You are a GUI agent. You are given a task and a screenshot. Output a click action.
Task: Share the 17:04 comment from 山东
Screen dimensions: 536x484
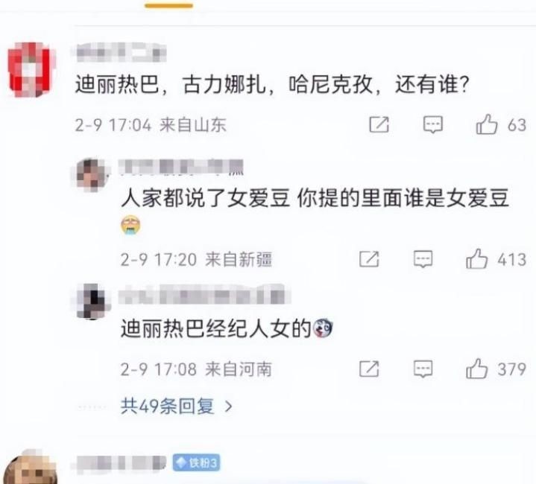(379, 124)
